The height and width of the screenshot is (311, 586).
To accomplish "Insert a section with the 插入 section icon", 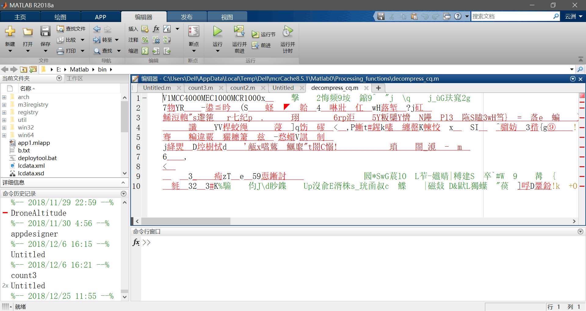I will 145,29.
